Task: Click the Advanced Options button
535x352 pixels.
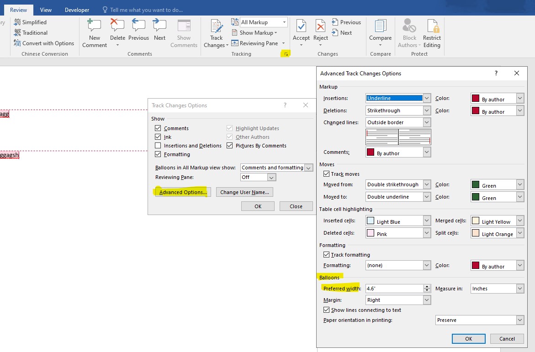Action: (x=183, y=192)
